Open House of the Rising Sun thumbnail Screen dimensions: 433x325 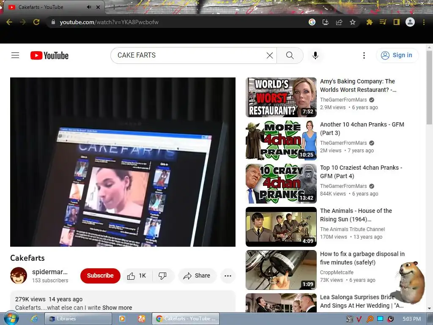[281, 227]
